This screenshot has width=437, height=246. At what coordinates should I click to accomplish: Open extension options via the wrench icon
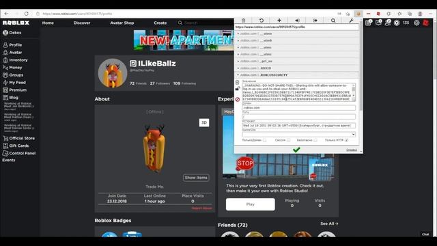351,20
